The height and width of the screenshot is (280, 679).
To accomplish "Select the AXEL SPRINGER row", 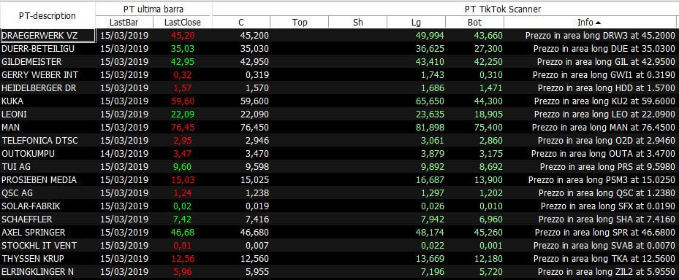I will point(339,233).
